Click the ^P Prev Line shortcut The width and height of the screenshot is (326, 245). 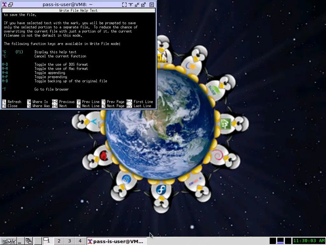pyautogui.click(x=88, y=102)
